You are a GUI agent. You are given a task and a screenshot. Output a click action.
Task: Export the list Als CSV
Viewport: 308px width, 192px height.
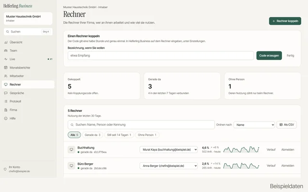pos(287,125)
